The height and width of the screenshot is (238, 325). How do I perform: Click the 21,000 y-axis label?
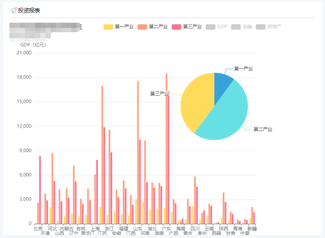click(24, 53)
